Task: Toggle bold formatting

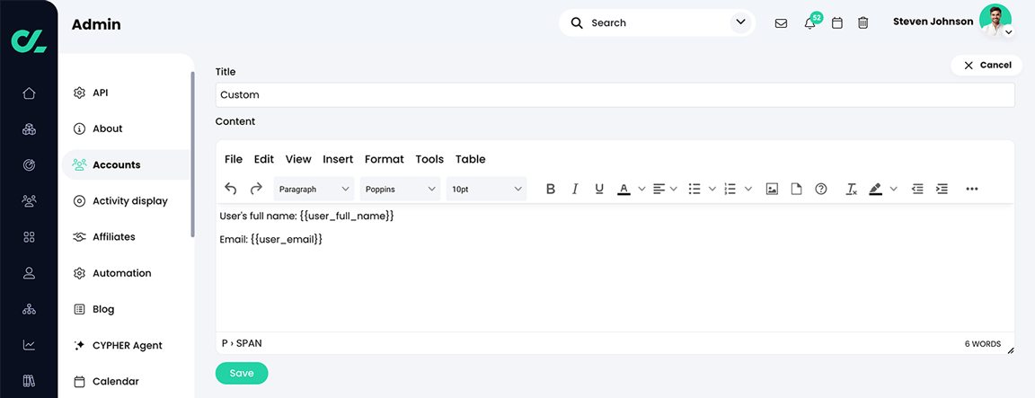Action: point(551,189)
